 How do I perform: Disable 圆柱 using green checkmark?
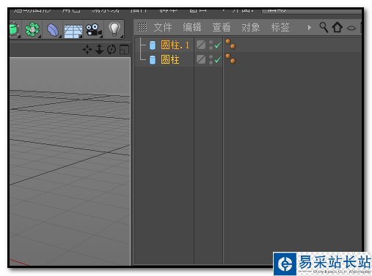[218, 59]
